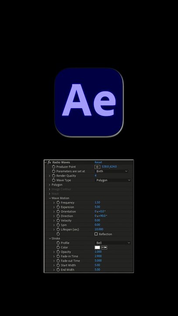
Task: Enable the Reflection checkbox
Action: tap(96, 234)
